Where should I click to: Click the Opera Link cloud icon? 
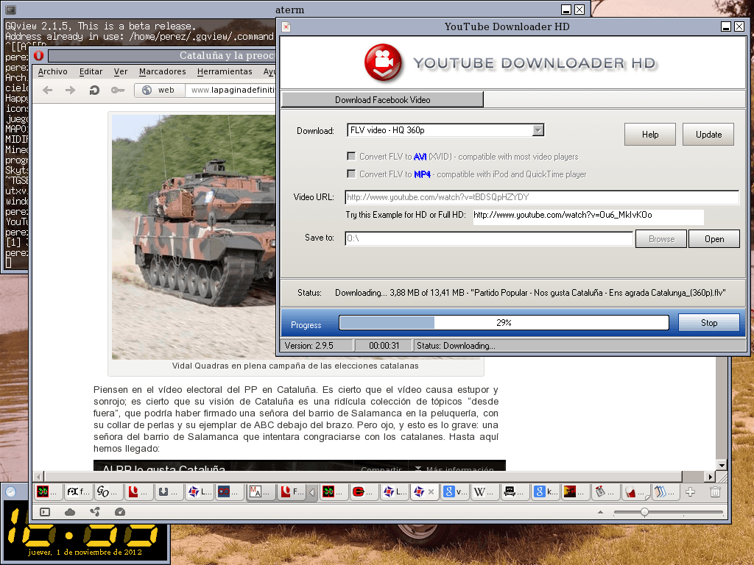pos(70,512)
